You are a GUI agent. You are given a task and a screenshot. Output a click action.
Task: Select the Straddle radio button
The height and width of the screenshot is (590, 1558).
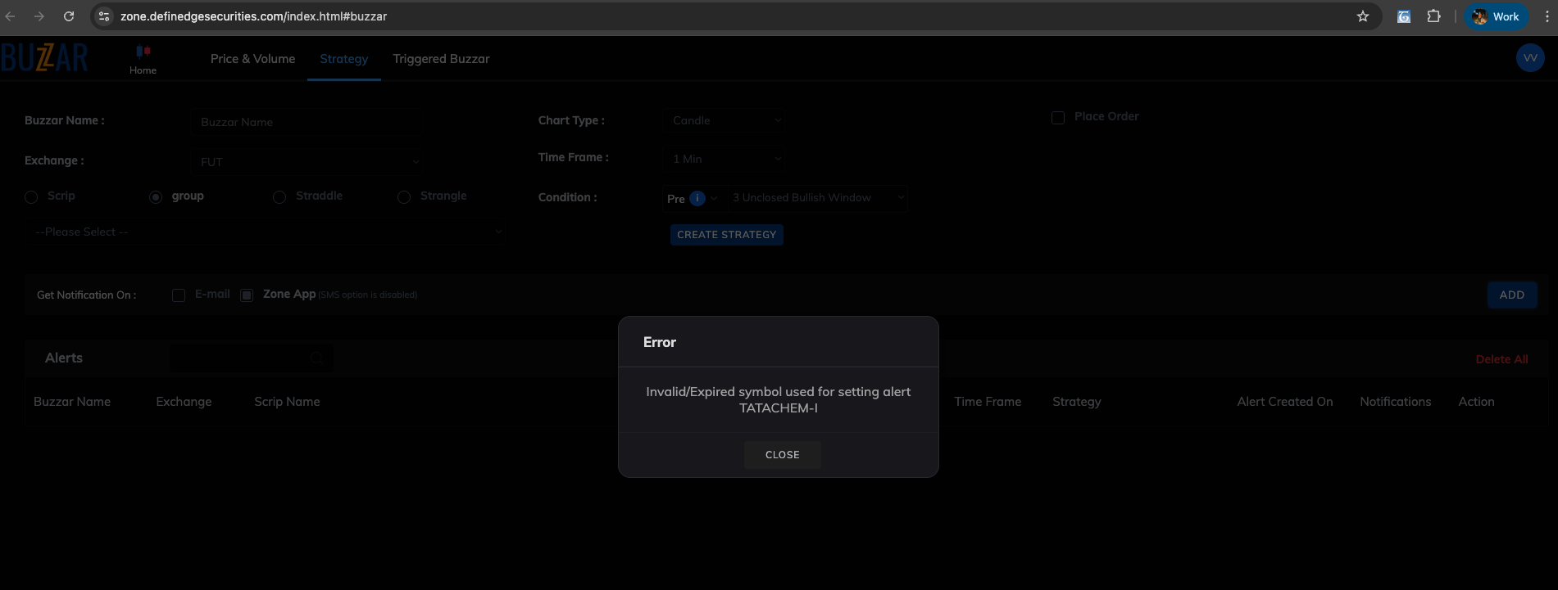(279, 197)
